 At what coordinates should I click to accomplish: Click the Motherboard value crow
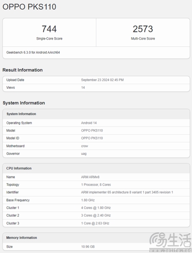pos(85,146)
